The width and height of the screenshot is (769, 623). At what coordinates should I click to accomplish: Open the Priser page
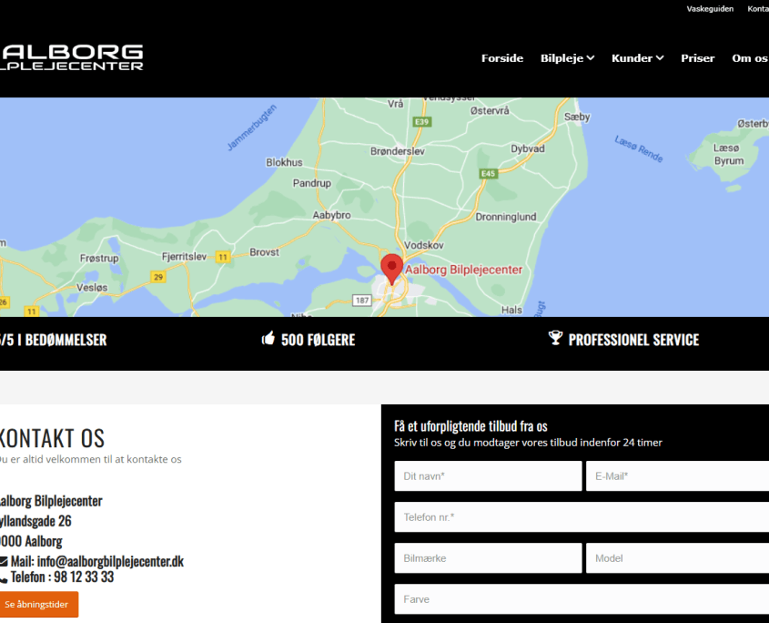(697, 58)
